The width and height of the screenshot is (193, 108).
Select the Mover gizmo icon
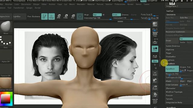(59, 16)
